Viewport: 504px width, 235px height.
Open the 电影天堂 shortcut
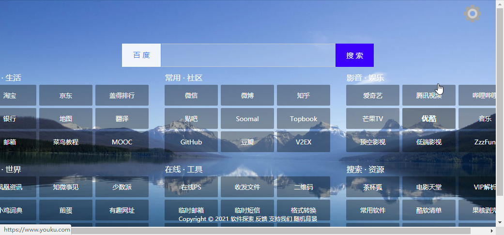pyautogui.click(x=429, y=187)
